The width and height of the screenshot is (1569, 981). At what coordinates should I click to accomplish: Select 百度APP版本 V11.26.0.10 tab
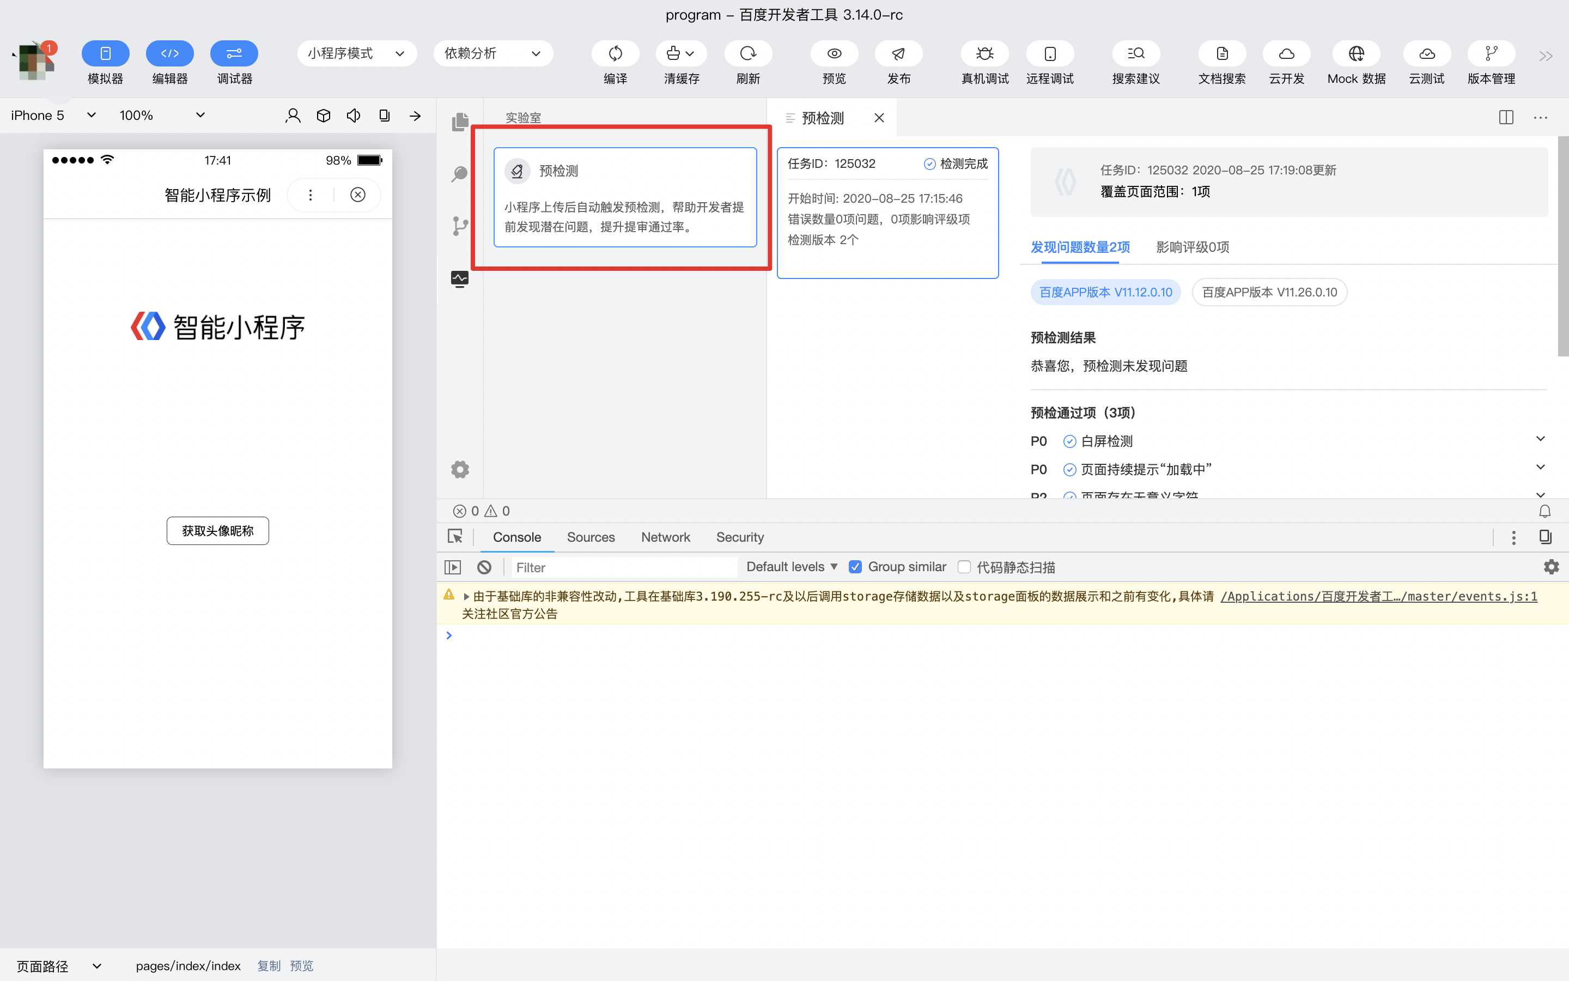(x=1268, y=292)
